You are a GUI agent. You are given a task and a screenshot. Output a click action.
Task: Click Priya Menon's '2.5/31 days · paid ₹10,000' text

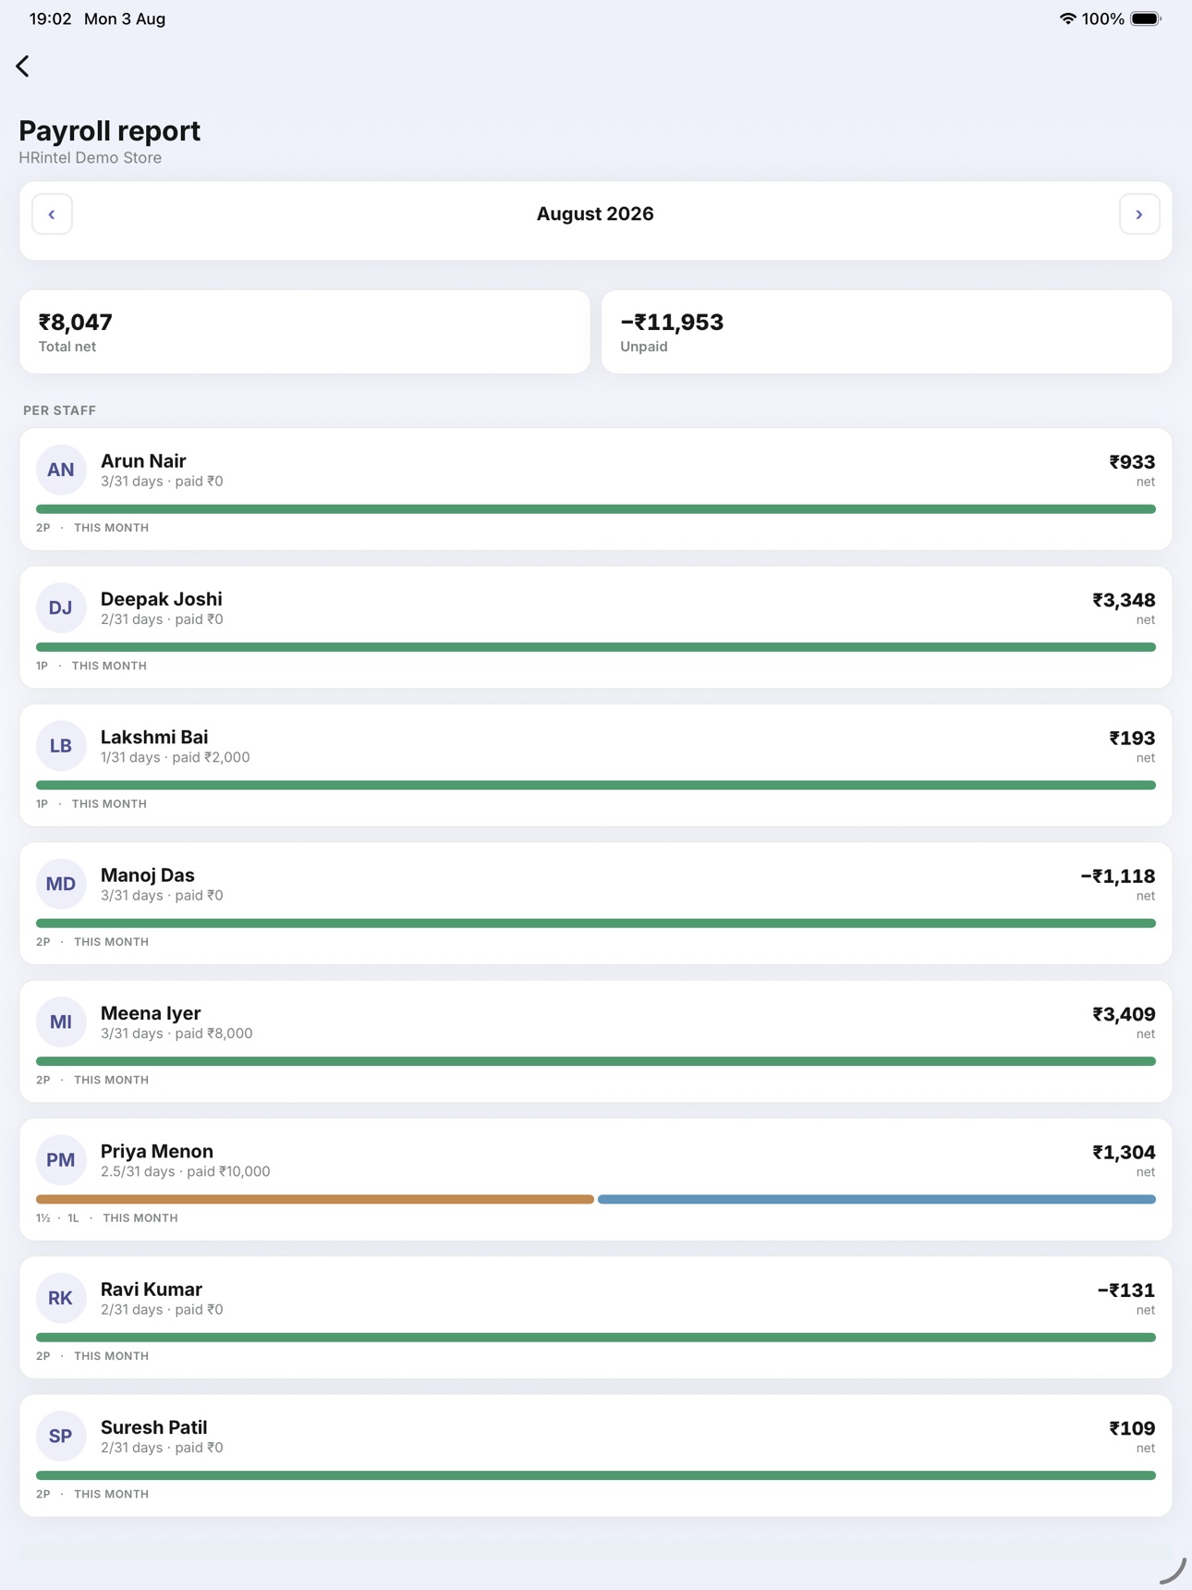click(186, 1171)
